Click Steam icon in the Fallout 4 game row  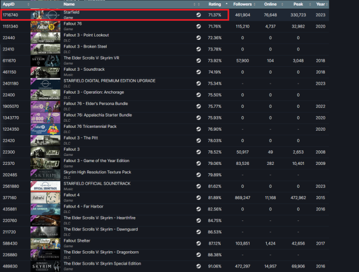click(x=198, y=198)
